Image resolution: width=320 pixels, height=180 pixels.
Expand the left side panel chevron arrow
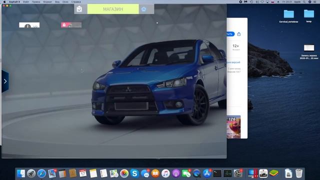[x=5, y=81]
